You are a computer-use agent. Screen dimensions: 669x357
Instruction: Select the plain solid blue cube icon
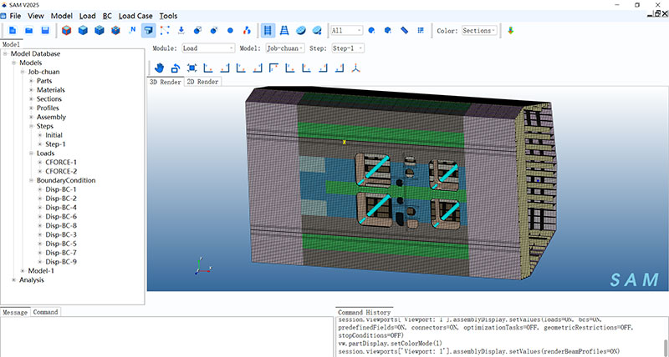[83, 31]
